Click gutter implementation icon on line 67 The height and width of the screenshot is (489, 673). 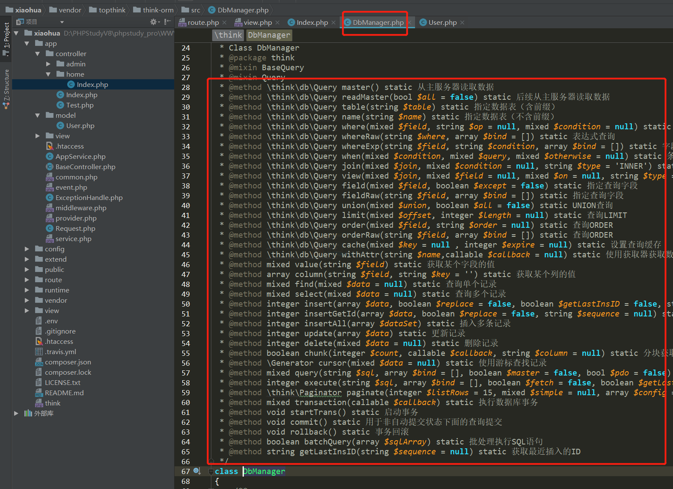click(197, 471)
